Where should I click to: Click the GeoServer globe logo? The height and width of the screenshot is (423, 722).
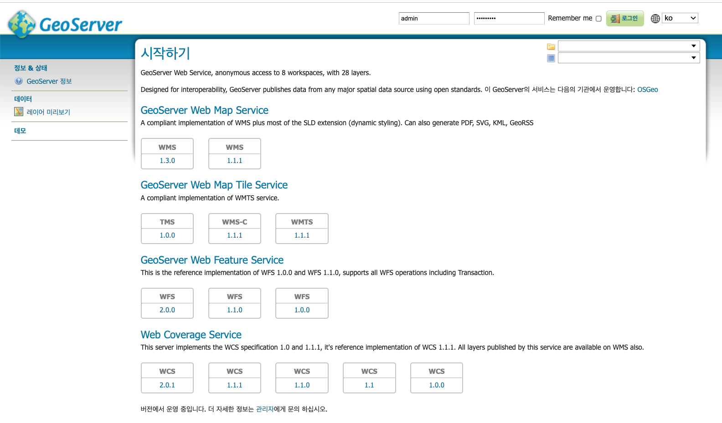pos(22,24)
